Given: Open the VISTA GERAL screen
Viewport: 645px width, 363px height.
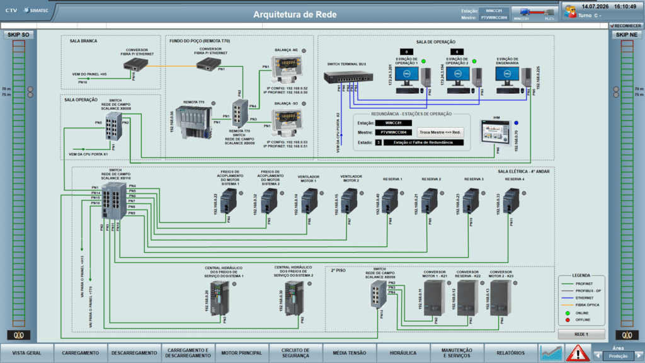Looking at the screenshot, I should (26, 353).
